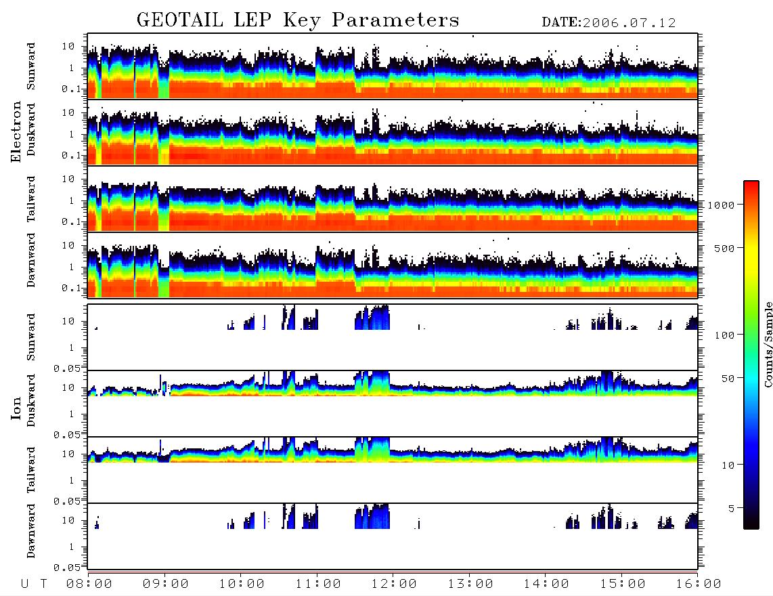Click the '10' tick label beside the colorbar

coord(728,465)
